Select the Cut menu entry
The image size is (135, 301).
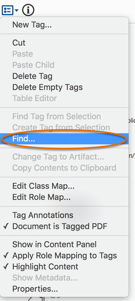(64, 43)
